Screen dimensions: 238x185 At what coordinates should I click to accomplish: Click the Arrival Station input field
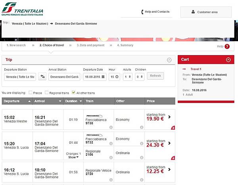point(64,77)
